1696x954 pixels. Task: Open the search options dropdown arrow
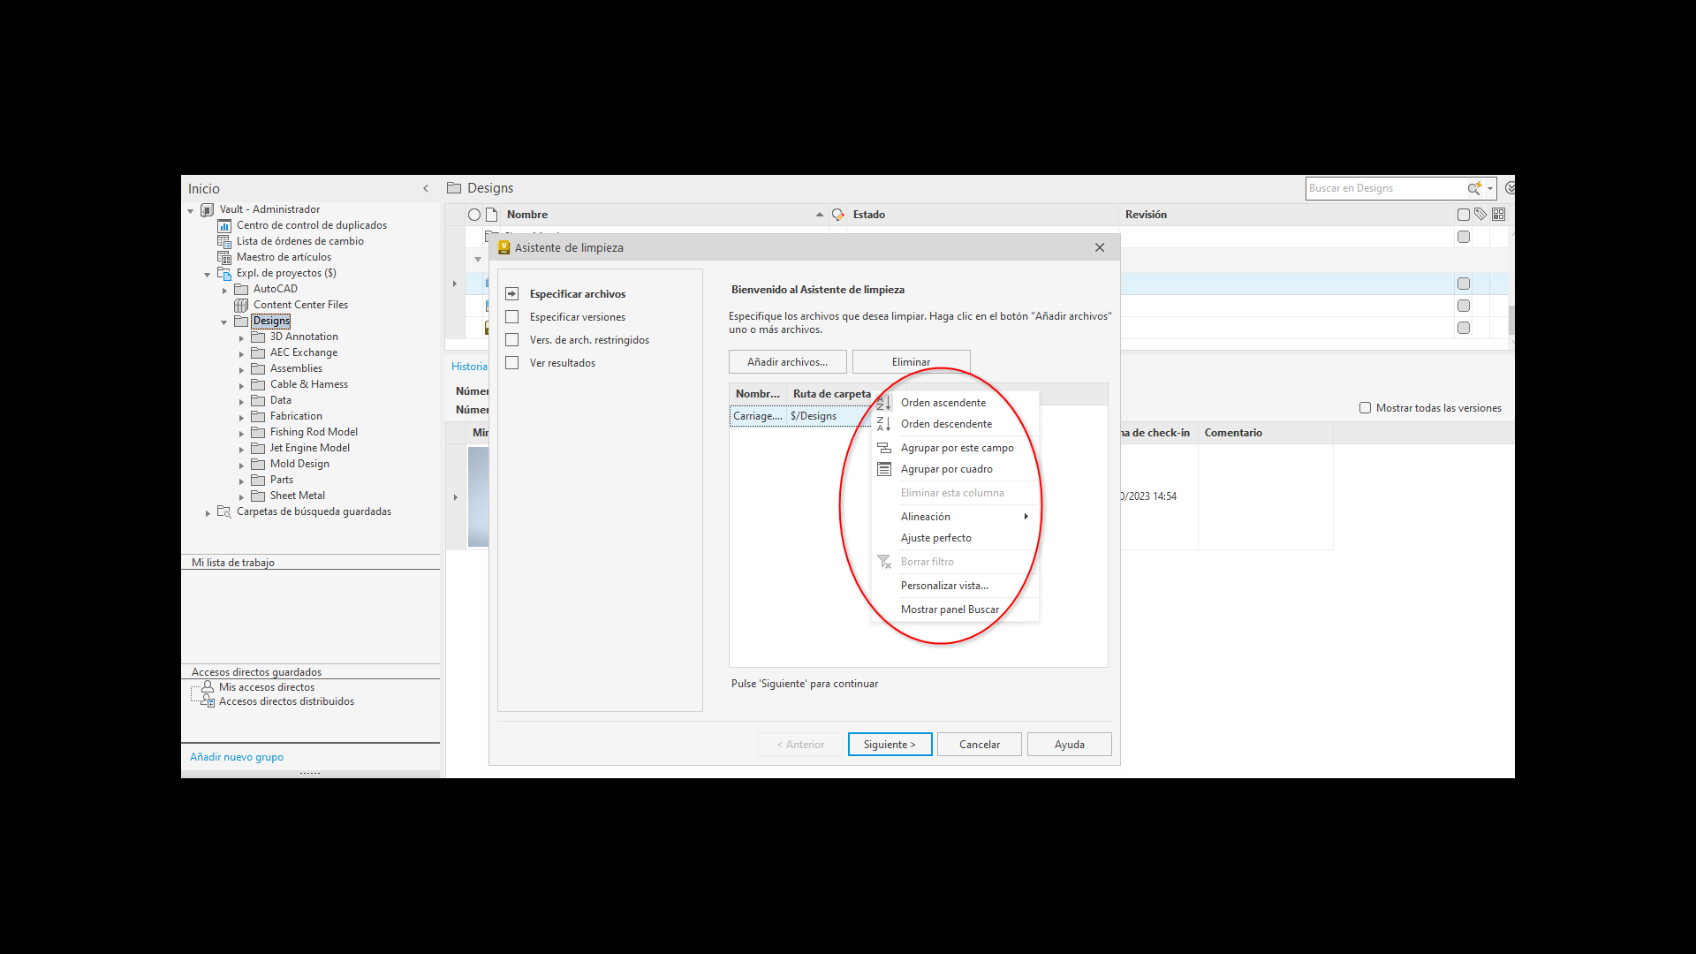[1490, 188]
